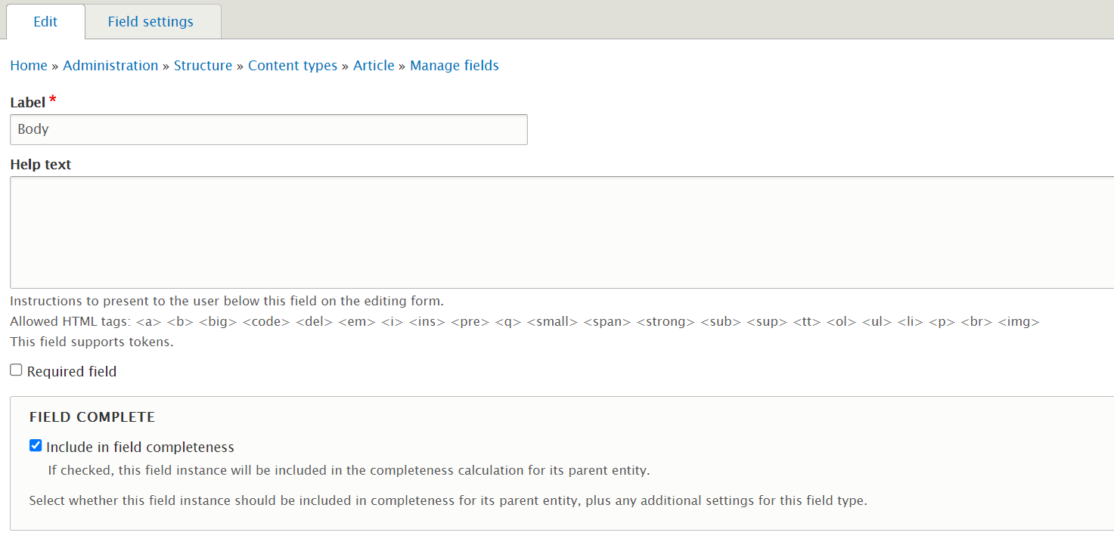
Task: Open Content types from the breadcrumb
Action: coord(293,65)
